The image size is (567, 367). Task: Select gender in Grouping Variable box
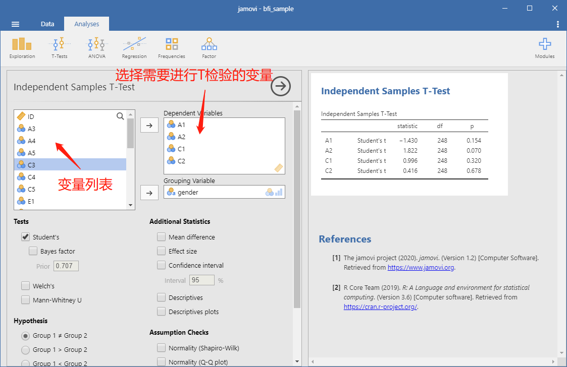click(224, 192)
